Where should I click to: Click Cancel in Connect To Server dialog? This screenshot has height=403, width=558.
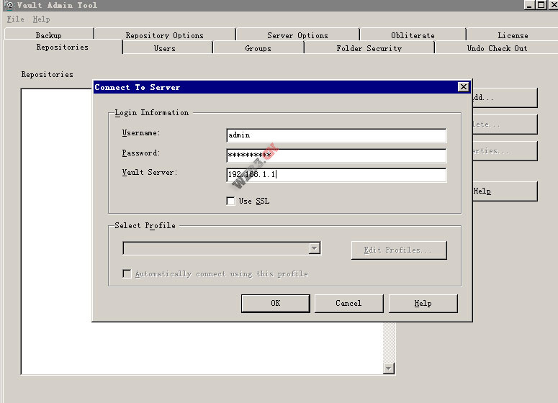[348, 304]
